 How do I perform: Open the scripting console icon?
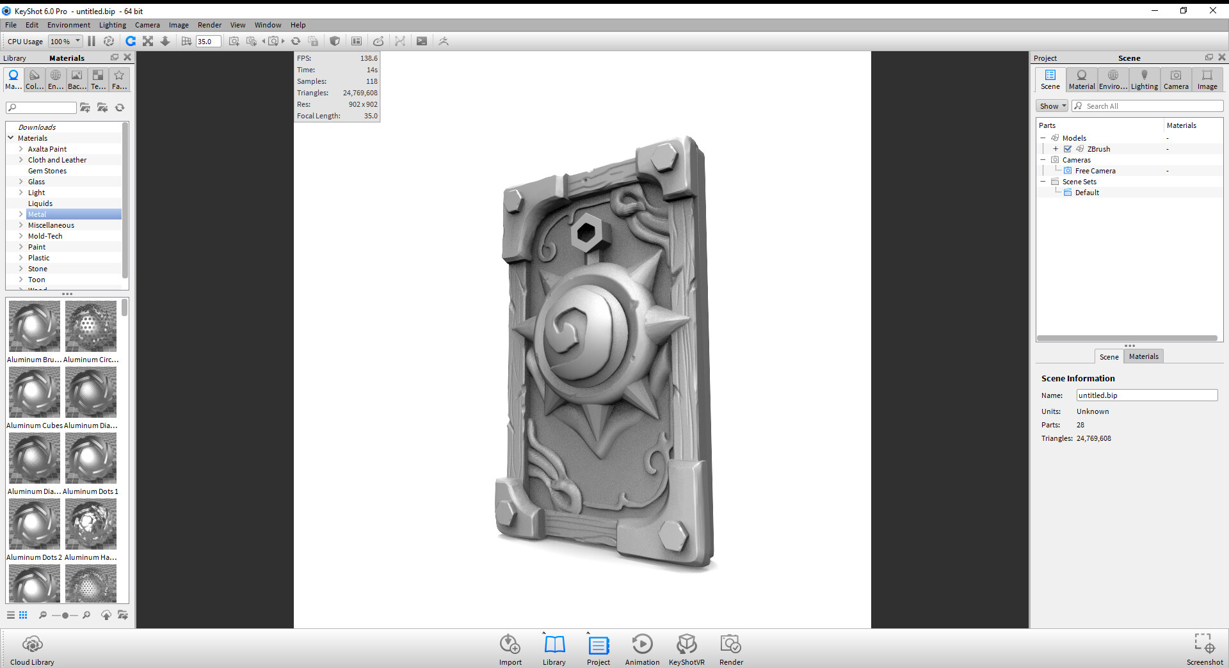422,41
